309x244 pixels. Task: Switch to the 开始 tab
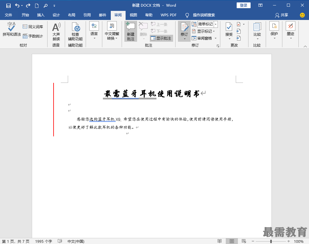[x=25, y=15]
